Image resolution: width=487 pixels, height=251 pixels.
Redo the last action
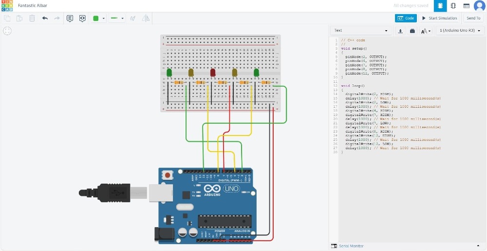coord(57,19)
